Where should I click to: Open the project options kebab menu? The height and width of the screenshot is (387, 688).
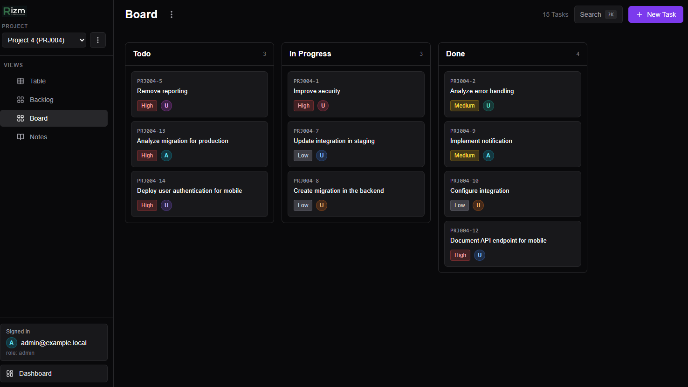98,40
